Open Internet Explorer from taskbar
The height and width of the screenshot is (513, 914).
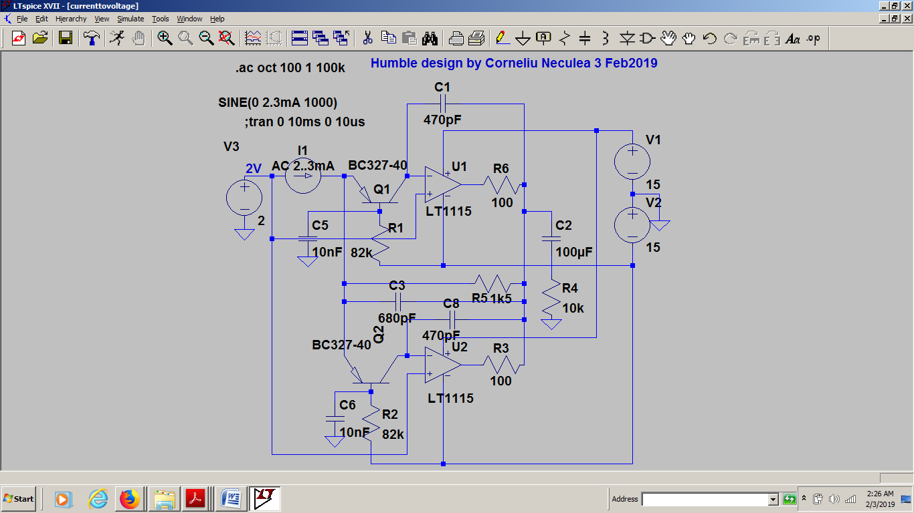pyautogui.click(x=98, y=498)
